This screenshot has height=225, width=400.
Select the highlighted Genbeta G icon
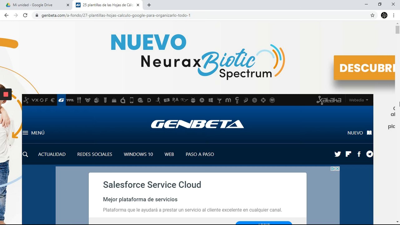tap(61, 100)
